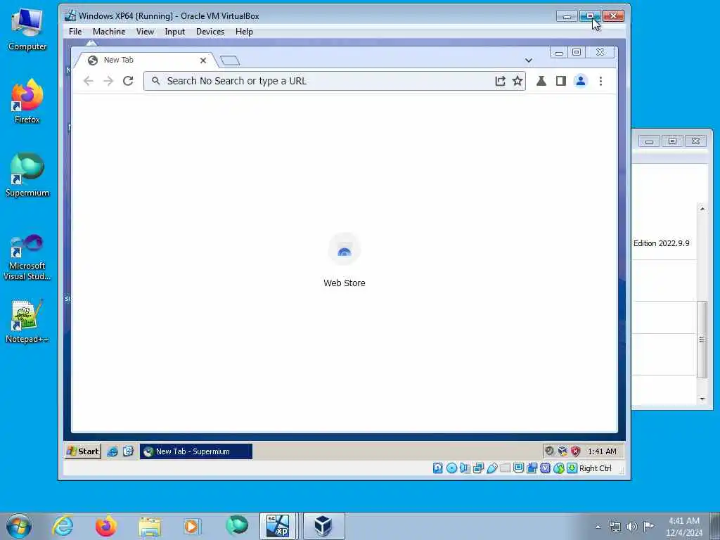Viewport: 720px width, 540px height.
Task: Open the Web Store shortcut
Action: pyautogui.click(x=345, y=260)
